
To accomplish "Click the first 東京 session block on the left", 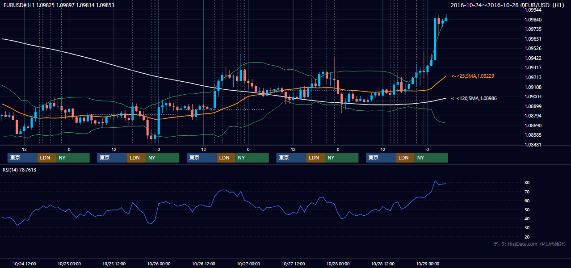I will pyautogui.click(x=22, y=158).
